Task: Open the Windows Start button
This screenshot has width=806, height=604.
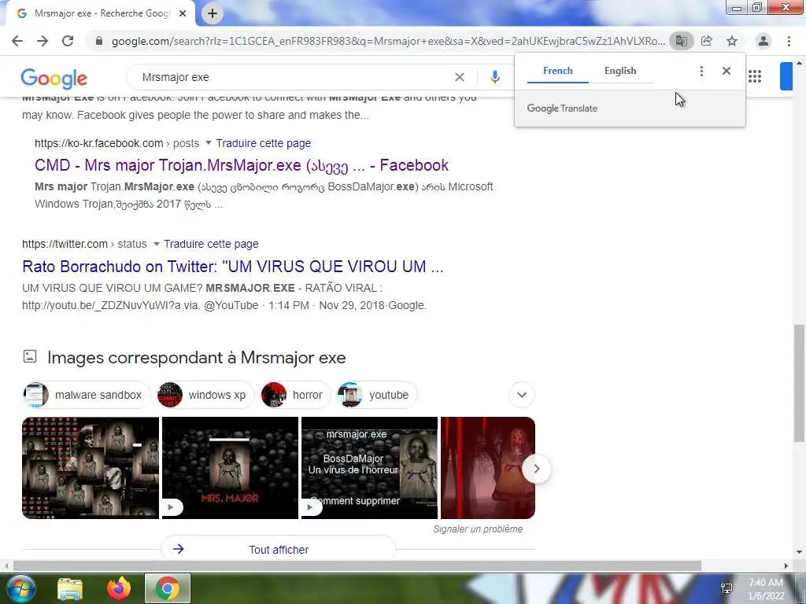Action: 20,588
